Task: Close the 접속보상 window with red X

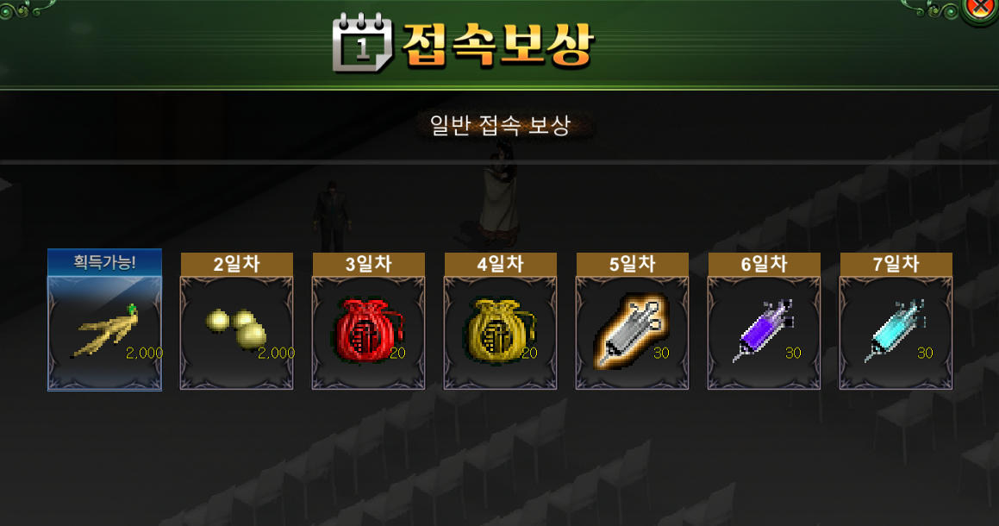Action: (981, 9)
